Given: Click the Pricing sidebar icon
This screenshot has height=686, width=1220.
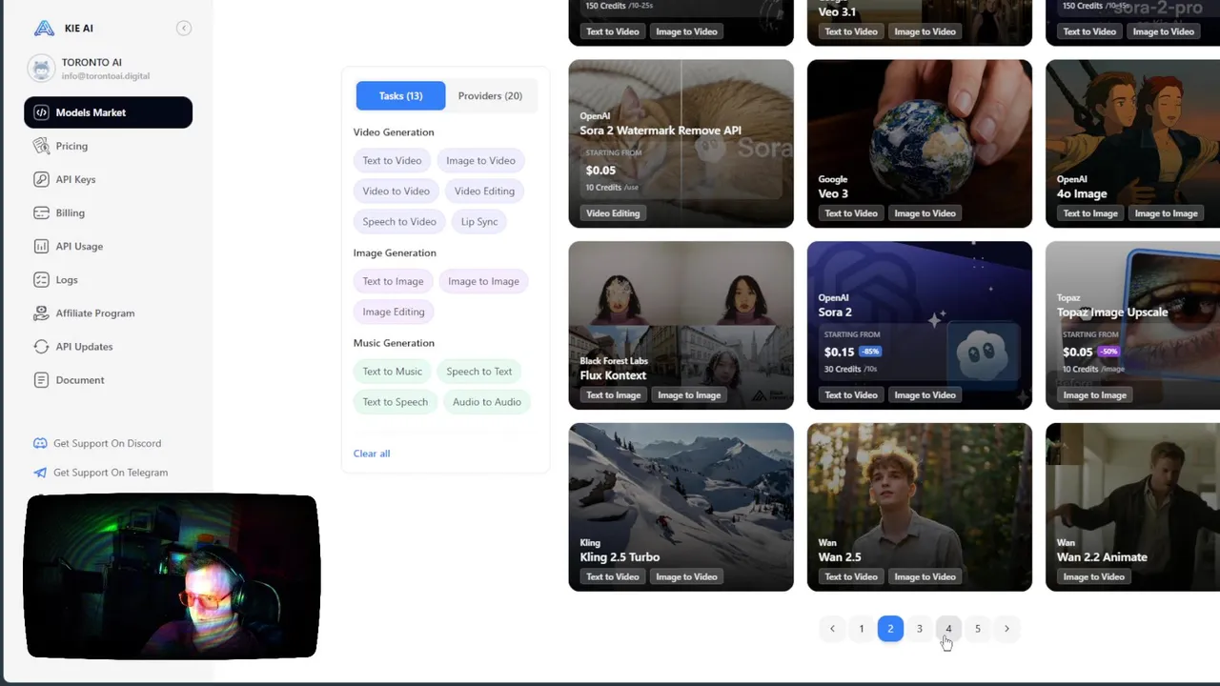Looking at the screenshot, I should click(41, 146).
